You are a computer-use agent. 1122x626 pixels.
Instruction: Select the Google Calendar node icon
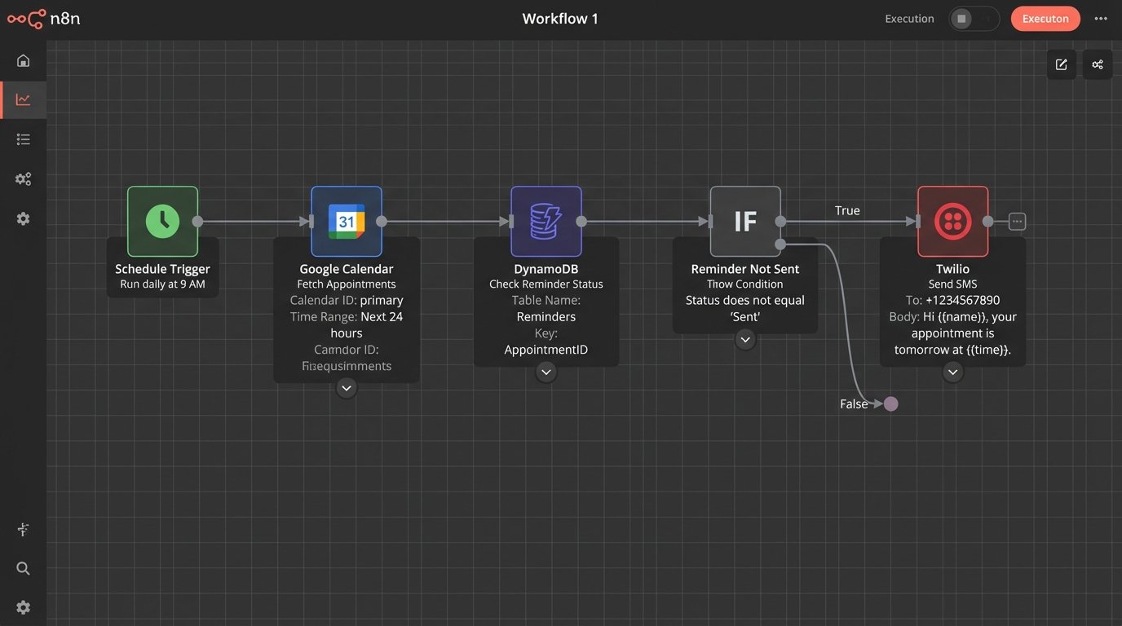click(346, 220)
